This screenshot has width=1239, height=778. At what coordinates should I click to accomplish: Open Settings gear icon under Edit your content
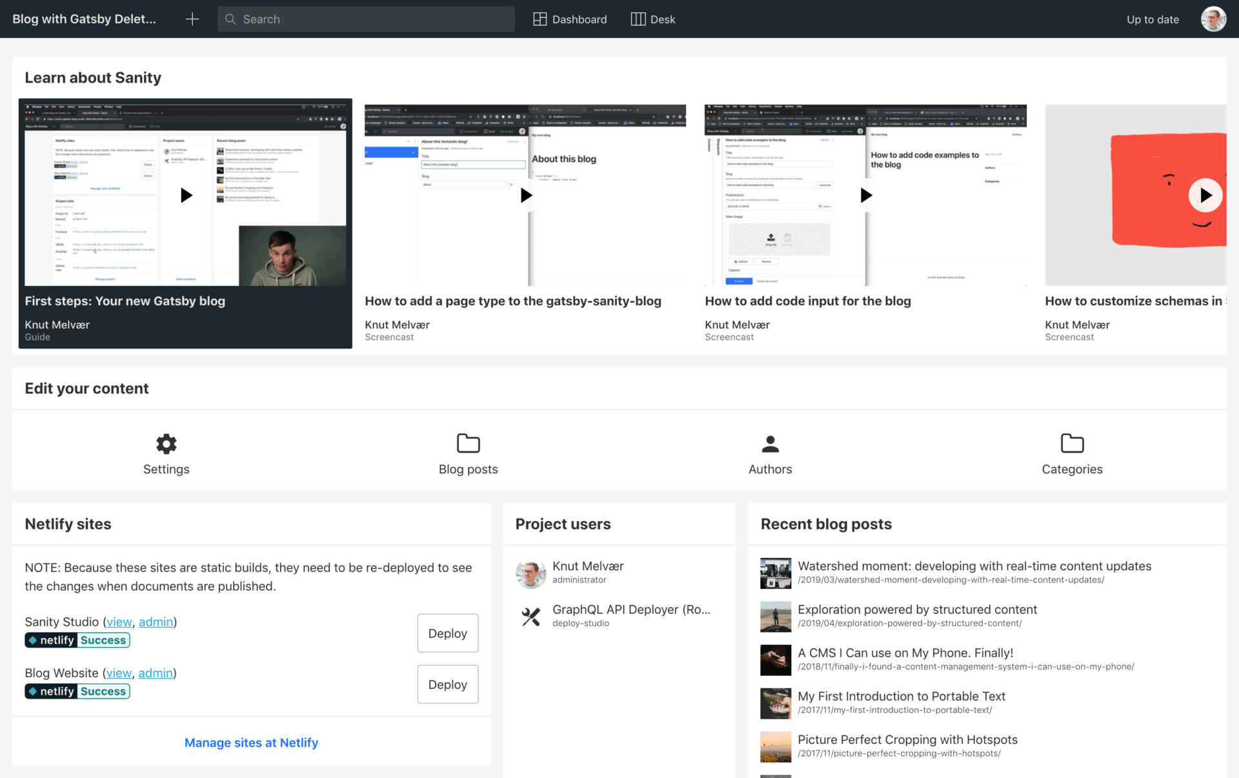click(x=166, y=444)
